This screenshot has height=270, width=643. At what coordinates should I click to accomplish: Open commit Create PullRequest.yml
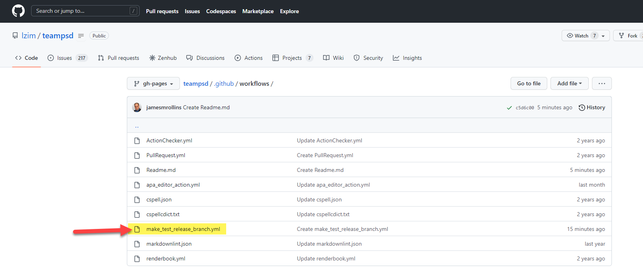[325, 155]
